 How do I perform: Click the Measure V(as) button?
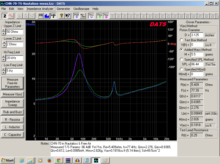(x=13, y=94)
